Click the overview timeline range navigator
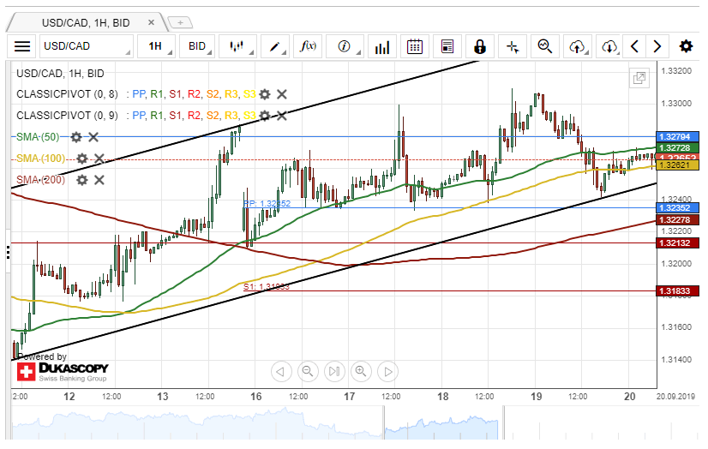 tap(343, 424)
